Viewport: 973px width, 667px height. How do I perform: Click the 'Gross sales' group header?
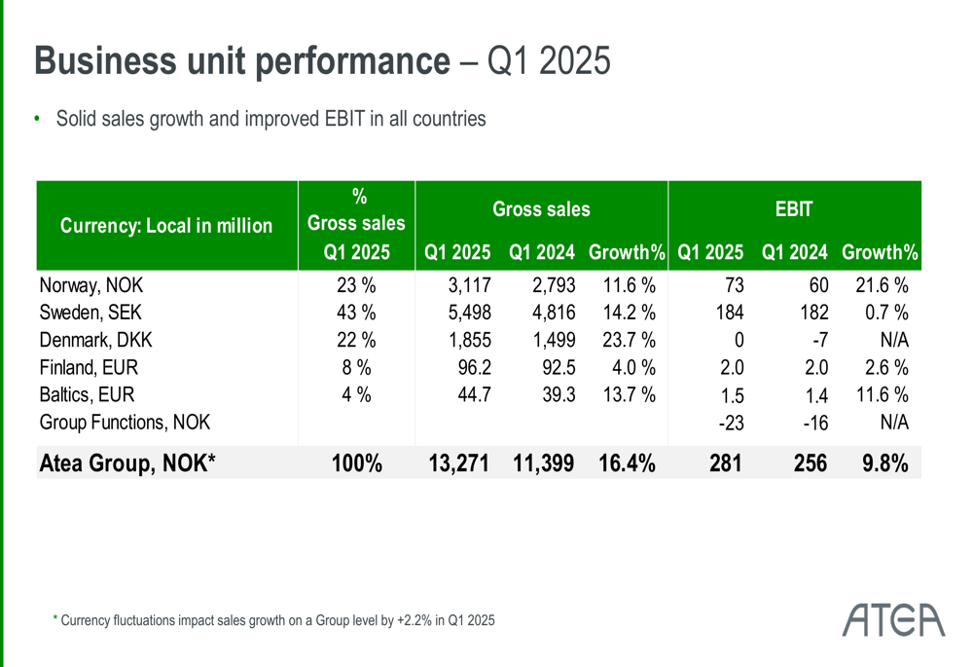541,209
